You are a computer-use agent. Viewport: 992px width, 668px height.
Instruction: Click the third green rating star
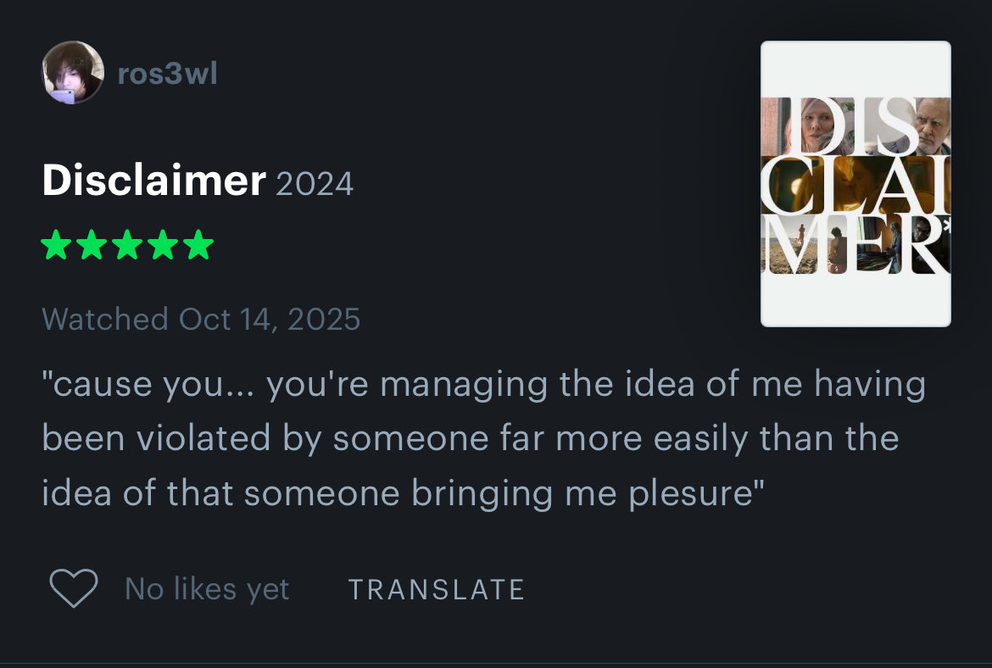[127, 245]
